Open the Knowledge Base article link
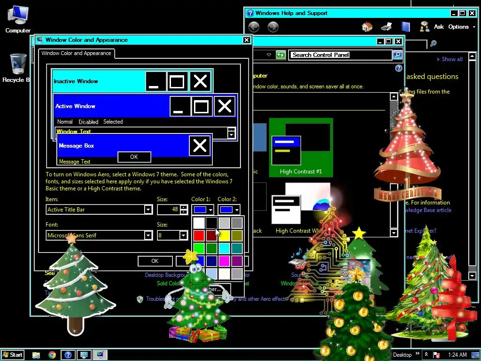 tap(428, 210)
